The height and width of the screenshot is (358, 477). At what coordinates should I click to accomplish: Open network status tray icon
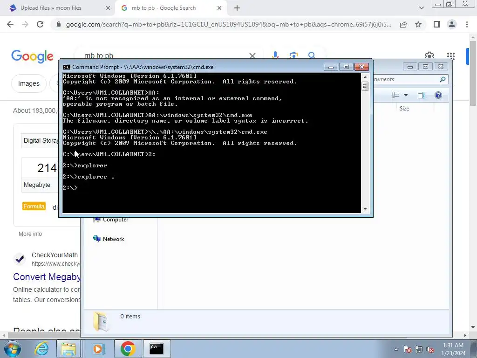419,350
